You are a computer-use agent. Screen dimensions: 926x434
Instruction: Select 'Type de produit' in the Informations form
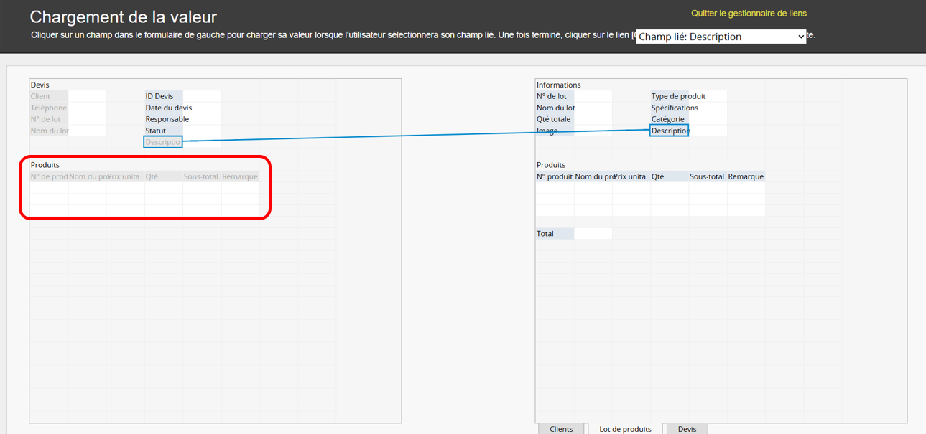point(678,96)
